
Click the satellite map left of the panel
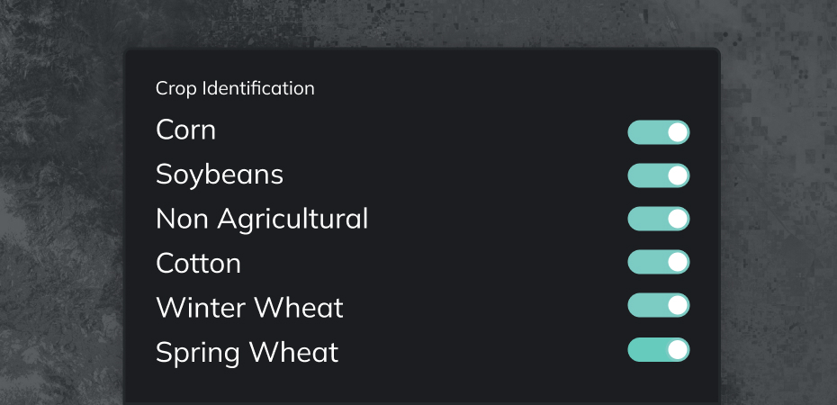pyautogui.click(x=58, y=225)
